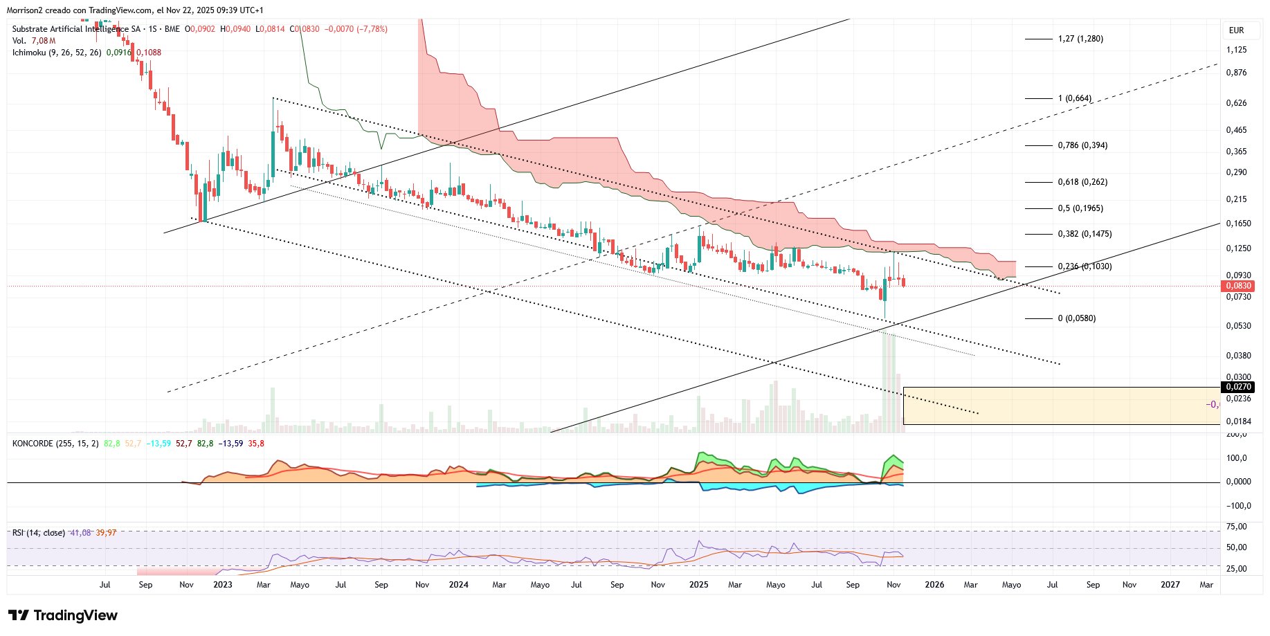Click the 1,125 price axis label
The width and height of the screenshot is (1270, 636).
[x=1237, y=50]
